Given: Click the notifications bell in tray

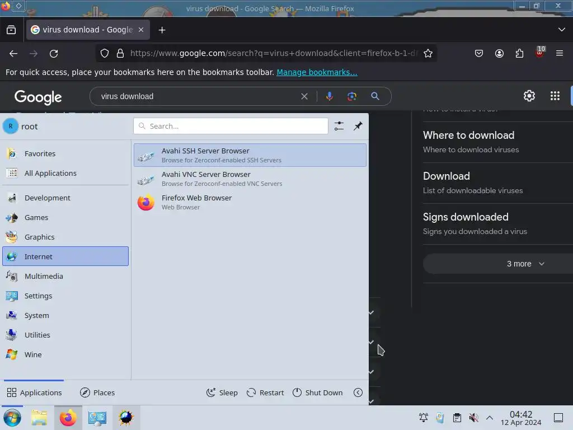Looking at the screenshot, I should tap(424, 418).
